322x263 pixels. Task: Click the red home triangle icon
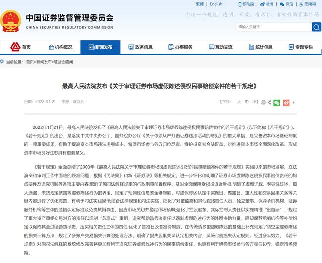[15, 47]
